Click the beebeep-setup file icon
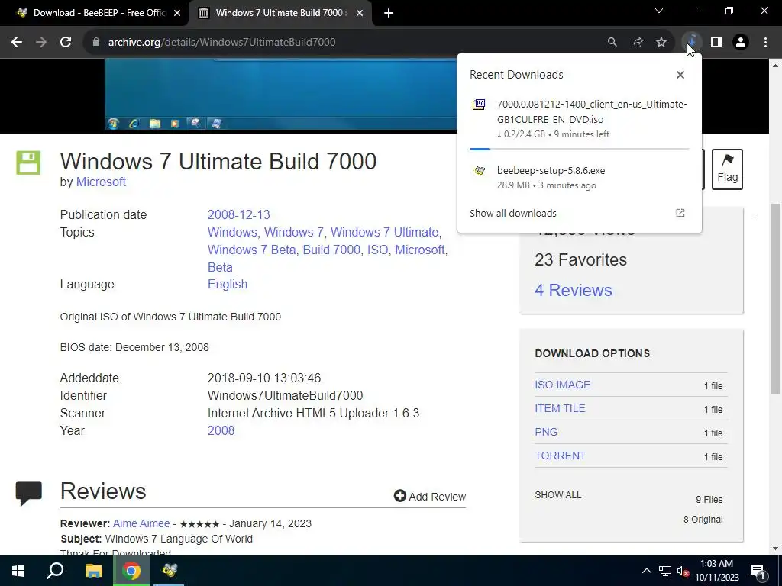 tap(479, 171)
